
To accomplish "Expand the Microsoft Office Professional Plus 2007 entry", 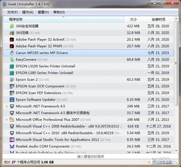I will [x=7, y=120].
